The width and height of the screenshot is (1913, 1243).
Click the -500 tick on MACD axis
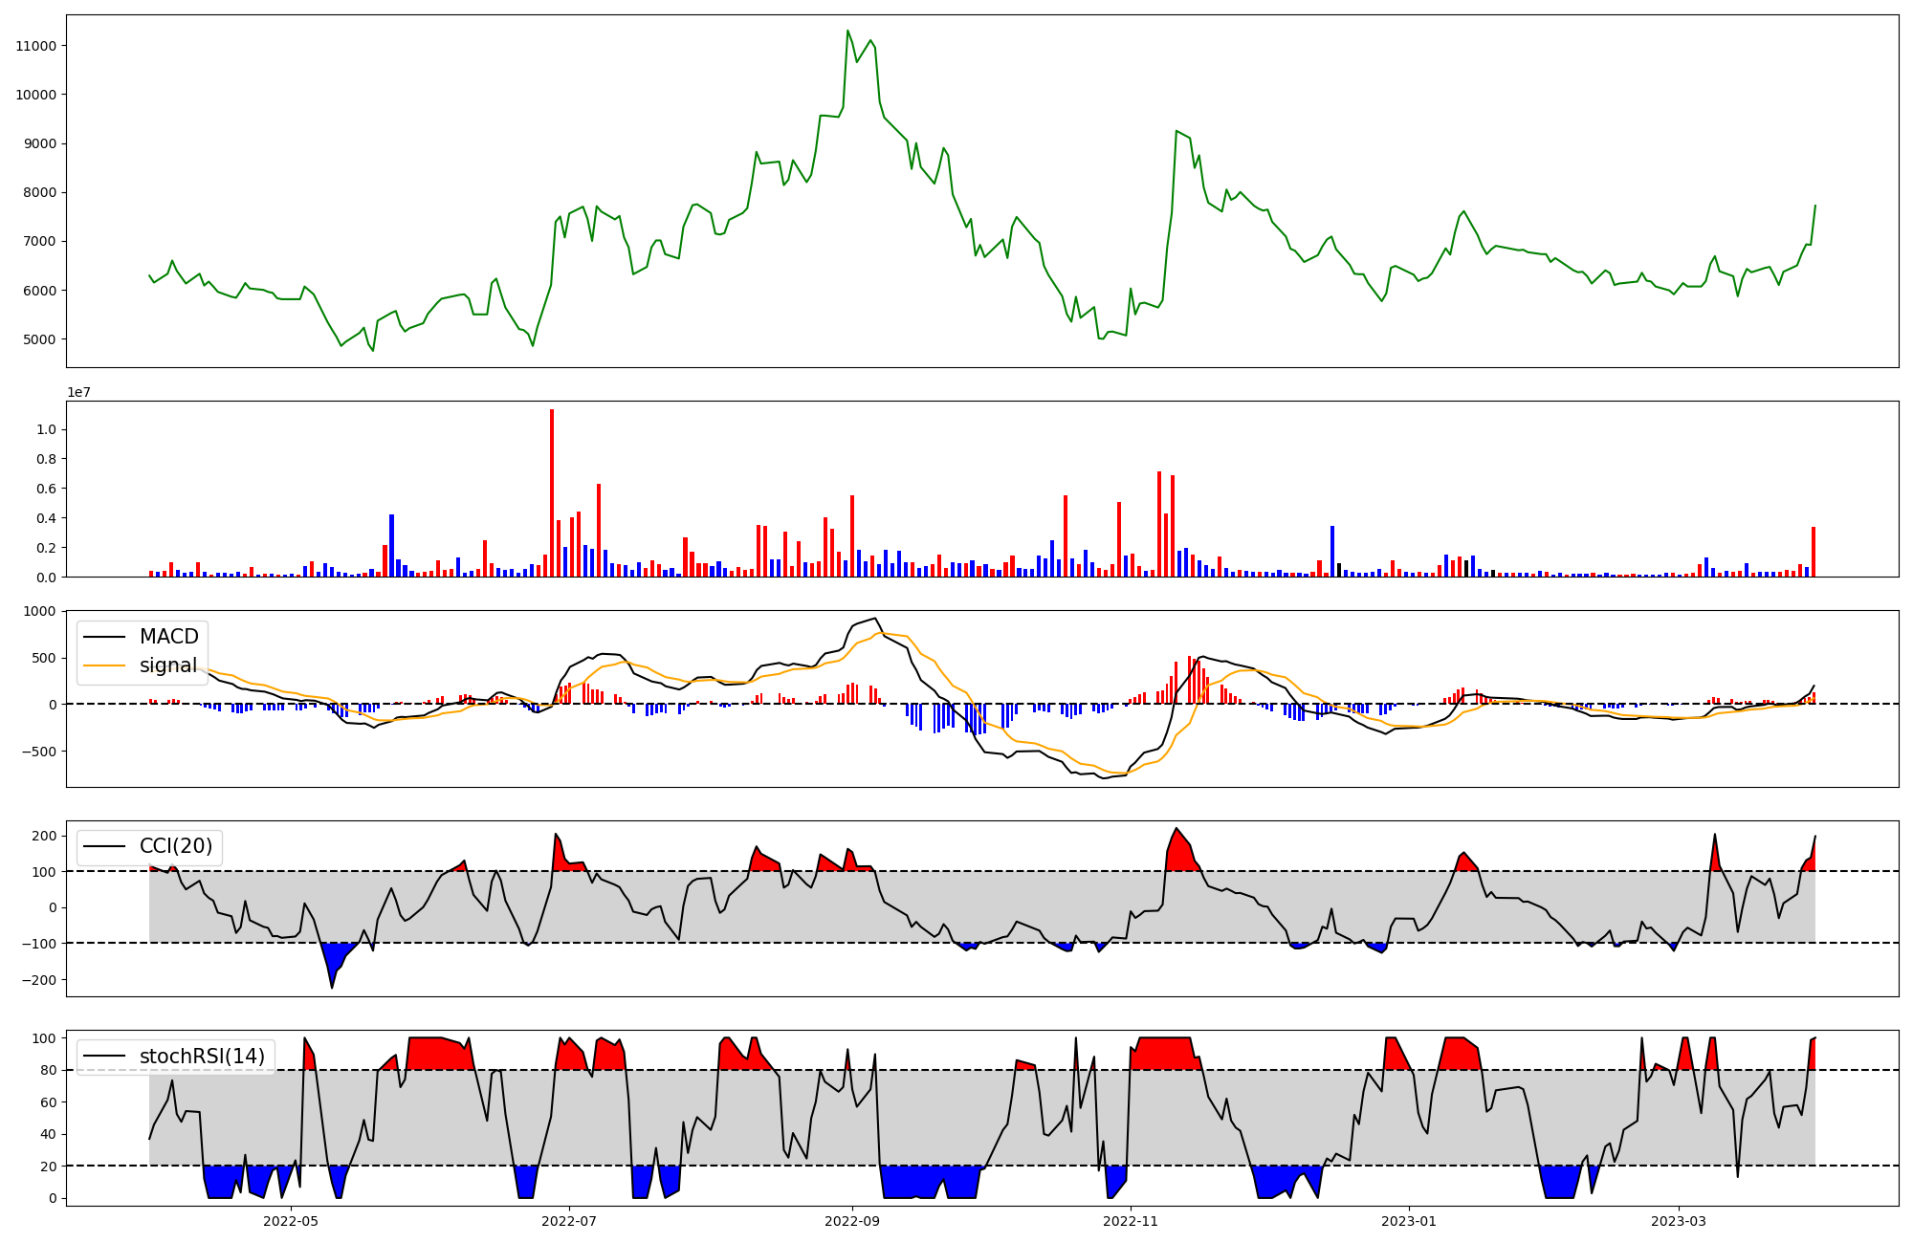[x=39, y=752]
